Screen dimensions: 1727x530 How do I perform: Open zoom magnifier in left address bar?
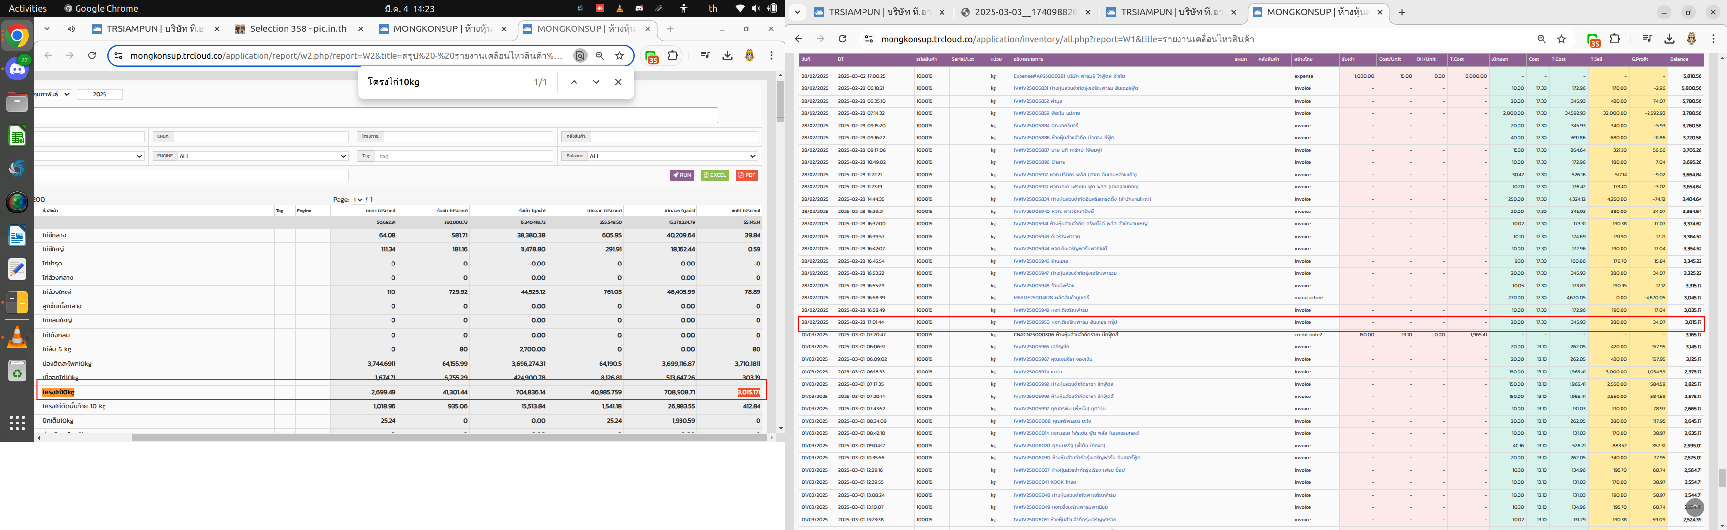(x=600, y=55)
